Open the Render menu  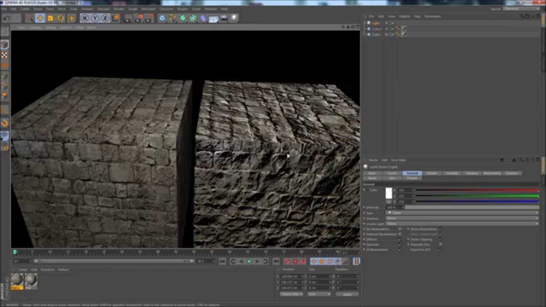[x=119, y=9]
